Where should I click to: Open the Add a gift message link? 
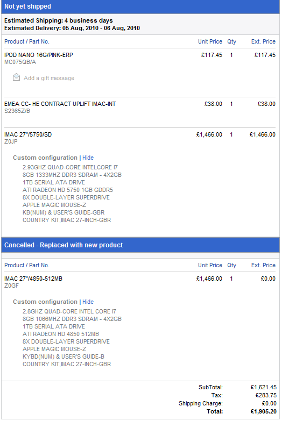coord(49,78)
